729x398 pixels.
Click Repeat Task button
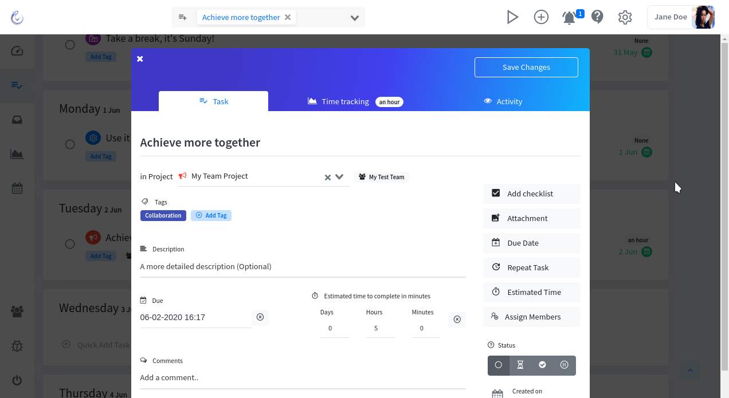tap(532, 267)
